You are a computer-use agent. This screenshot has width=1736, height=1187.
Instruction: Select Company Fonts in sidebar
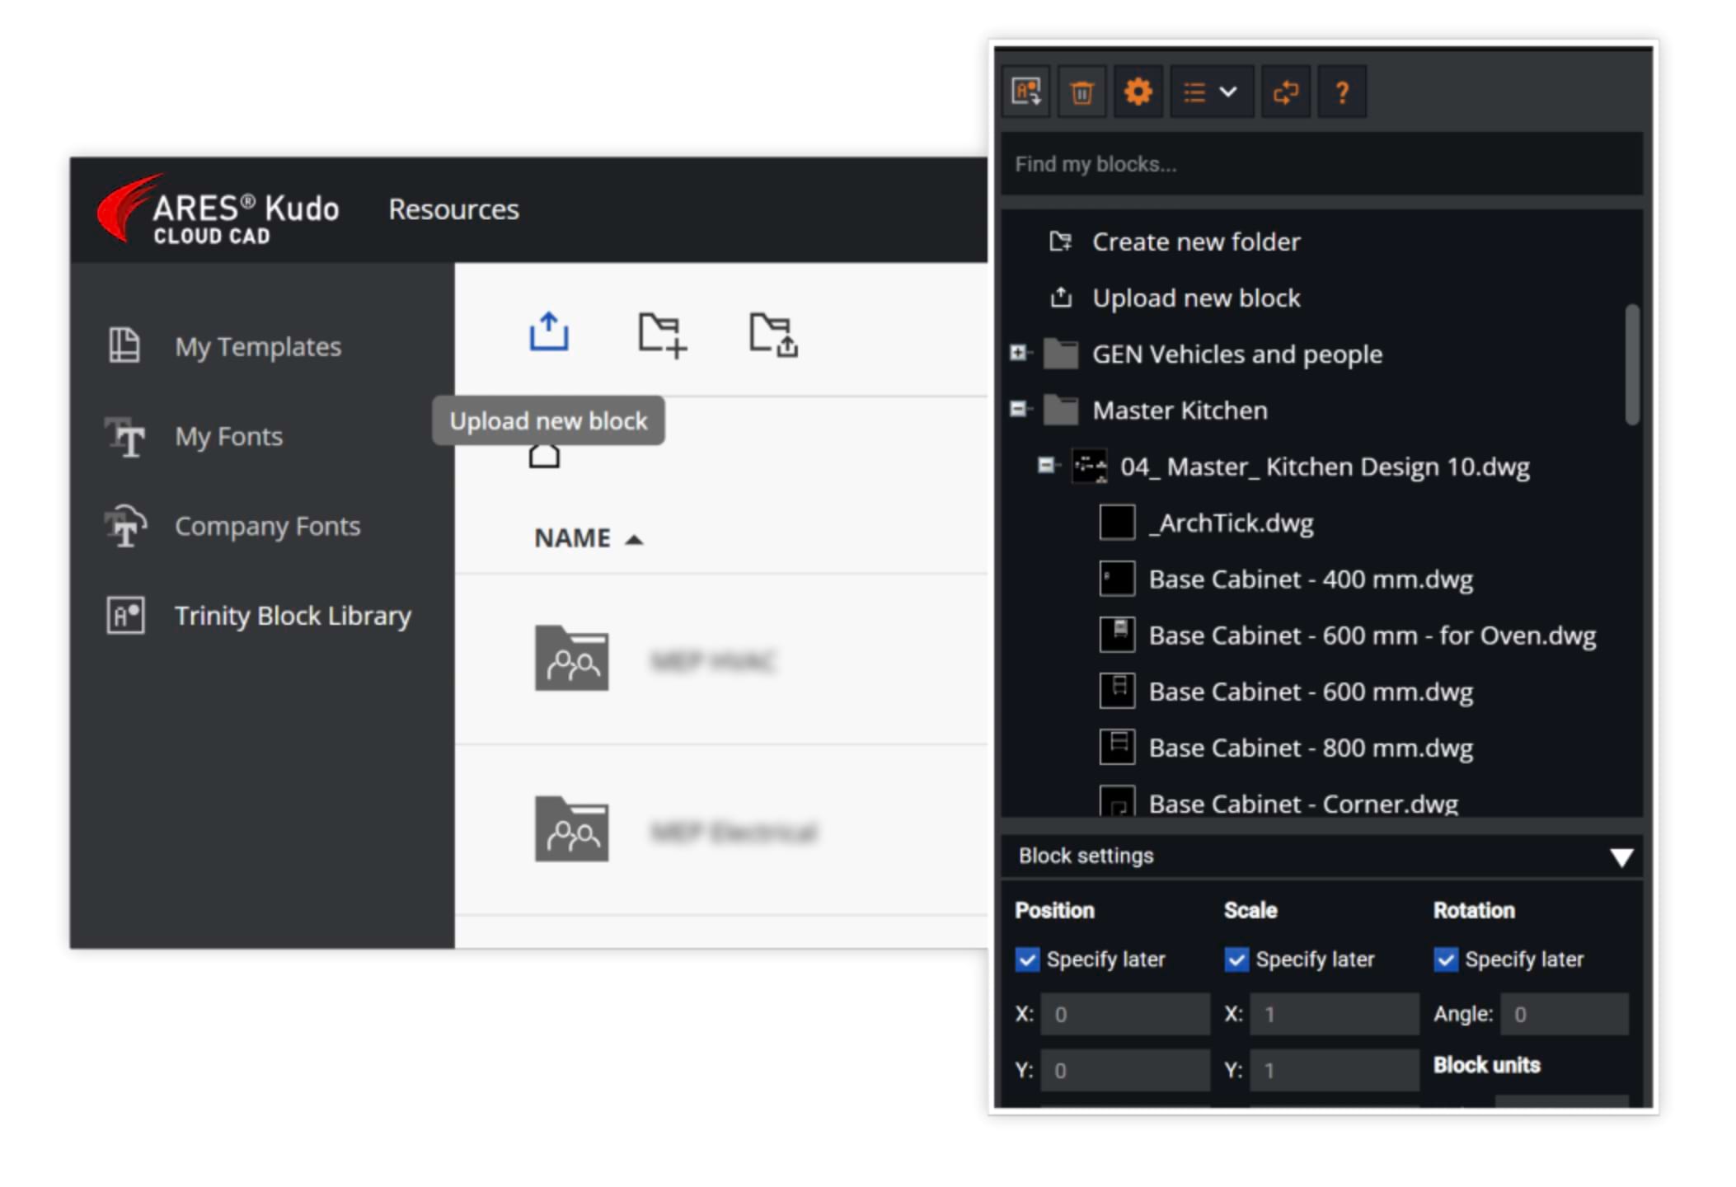(267, 526)
